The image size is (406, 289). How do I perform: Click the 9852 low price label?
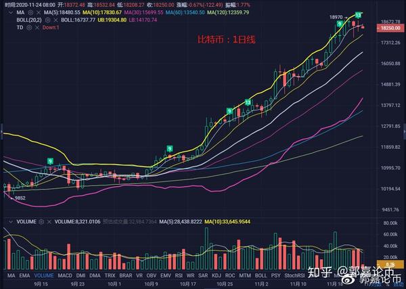(x=20, y=198)
